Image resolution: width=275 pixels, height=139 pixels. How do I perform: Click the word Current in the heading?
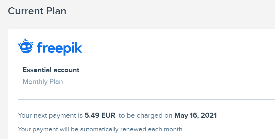click(x=25, y=11)
